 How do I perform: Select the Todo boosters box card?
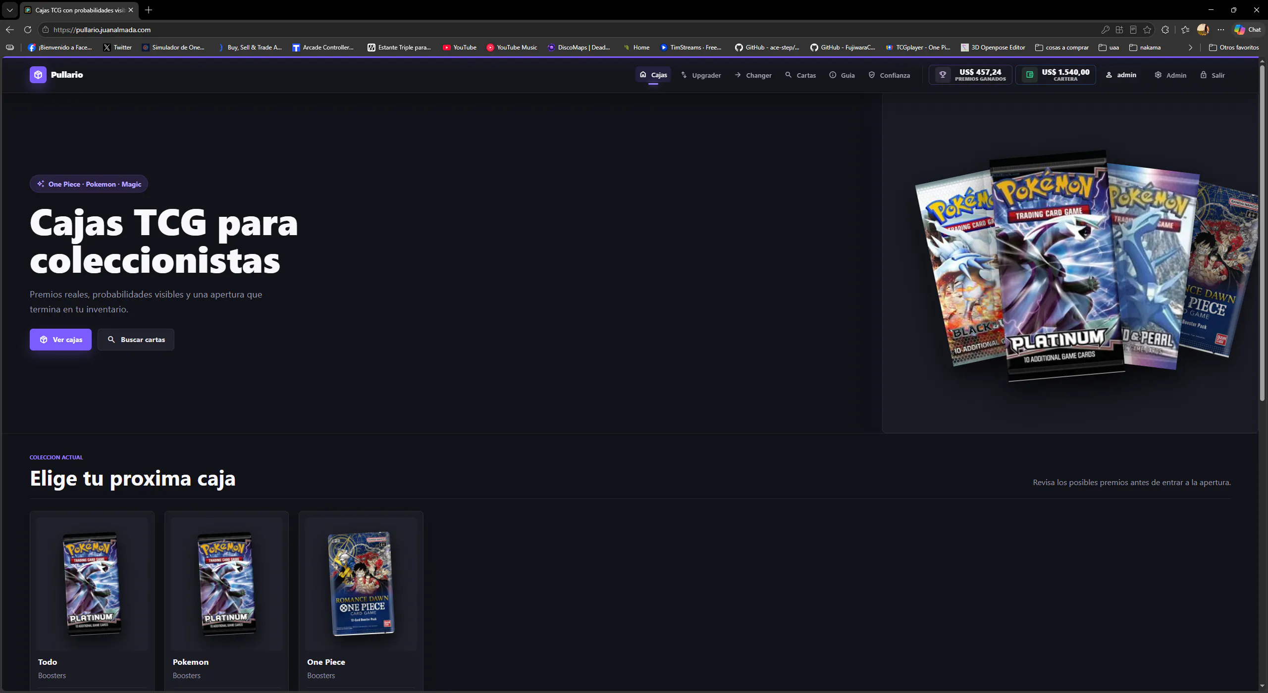92,600
